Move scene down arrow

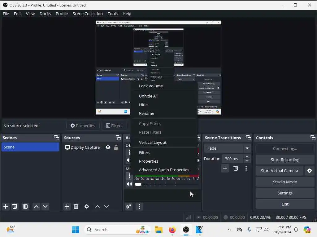45,206
